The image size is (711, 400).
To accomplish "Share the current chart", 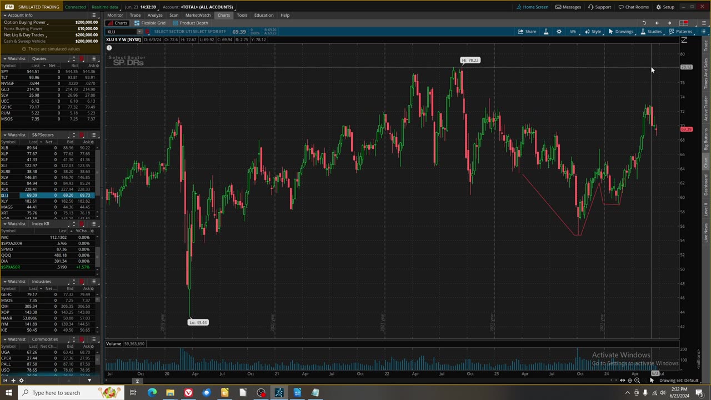I will pos(527,32).
